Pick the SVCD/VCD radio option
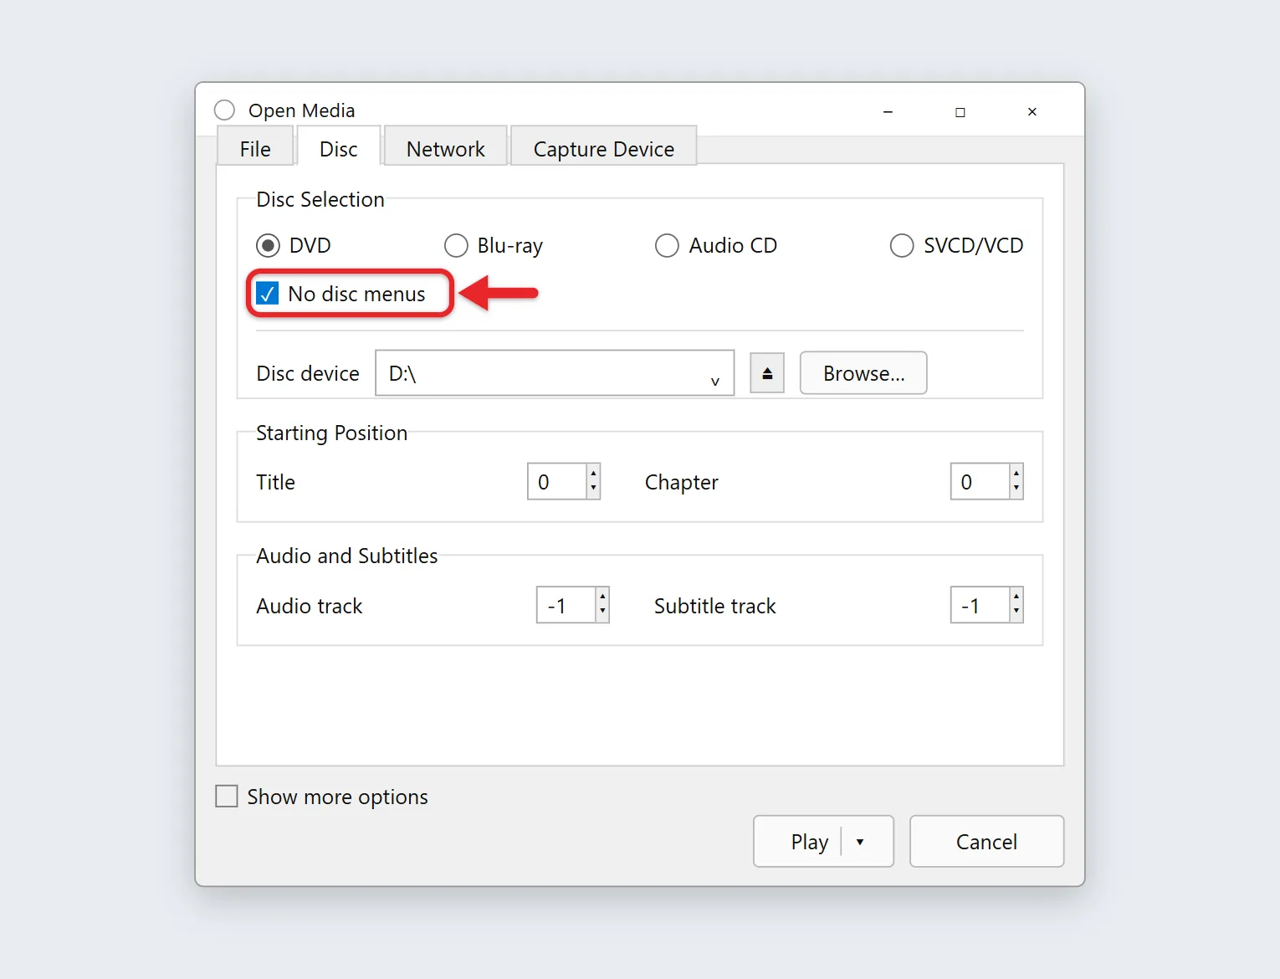The width and height of the screenshot is (1280, 979). click(902, 245)
